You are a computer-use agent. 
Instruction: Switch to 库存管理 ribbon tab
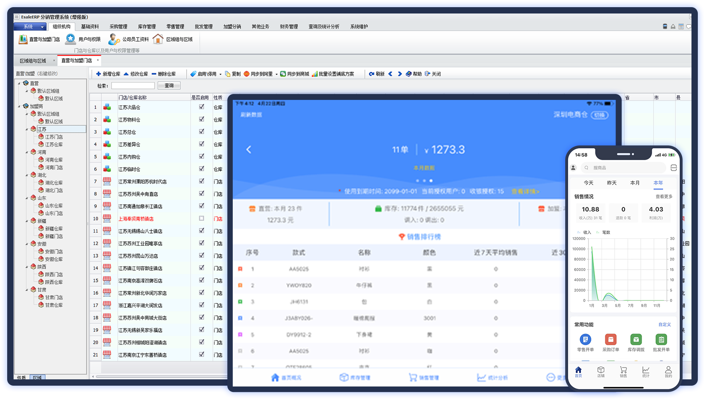[x=147, y=27]
